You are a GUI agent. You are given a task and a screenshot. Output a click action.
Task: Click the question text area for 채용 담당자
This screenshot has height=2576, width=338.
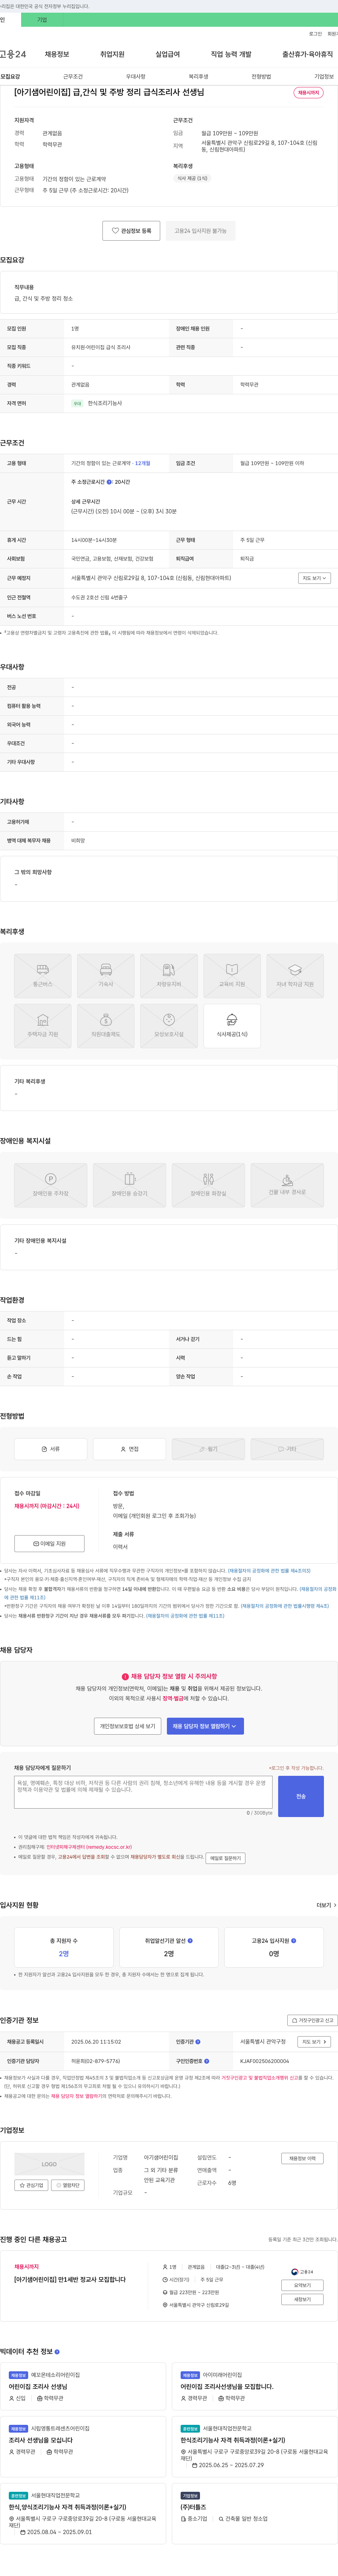pos(143,1792)
